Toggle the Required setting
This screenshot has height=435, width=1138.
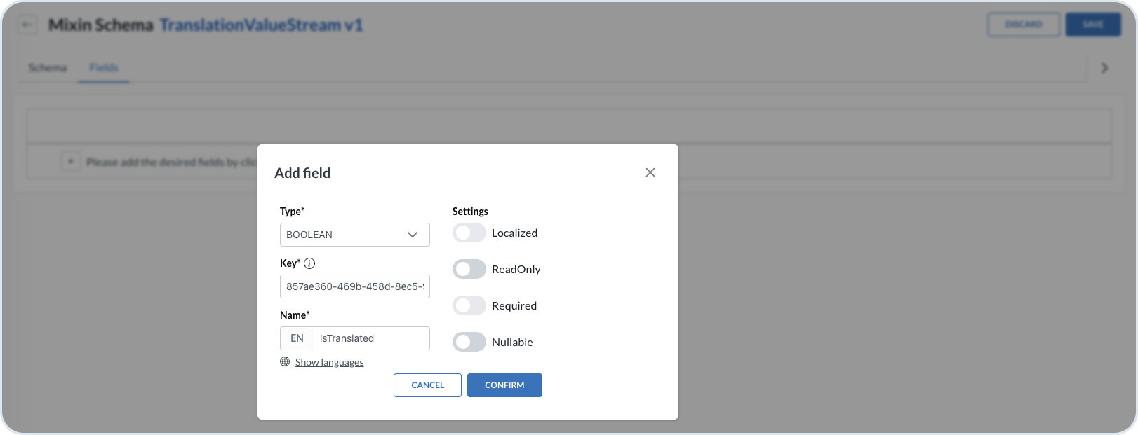point(469,305)
